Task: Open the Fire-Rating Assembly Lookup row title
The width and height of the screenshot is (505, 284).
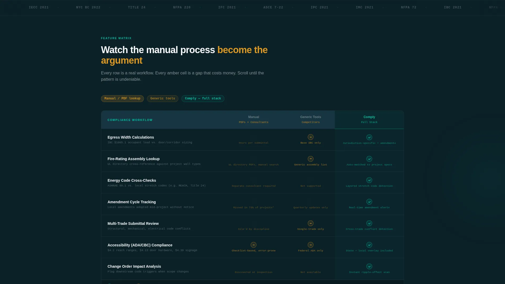Action: (134, 159)
